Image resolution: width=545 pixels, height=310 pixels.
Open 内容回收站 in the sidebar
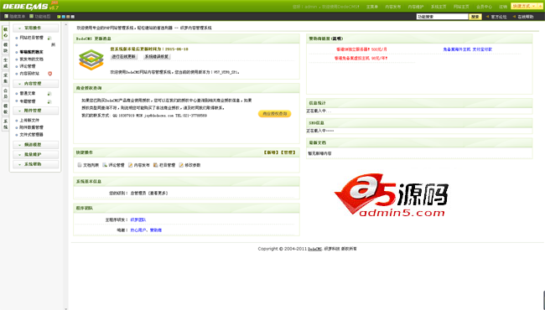coord(29,74)
